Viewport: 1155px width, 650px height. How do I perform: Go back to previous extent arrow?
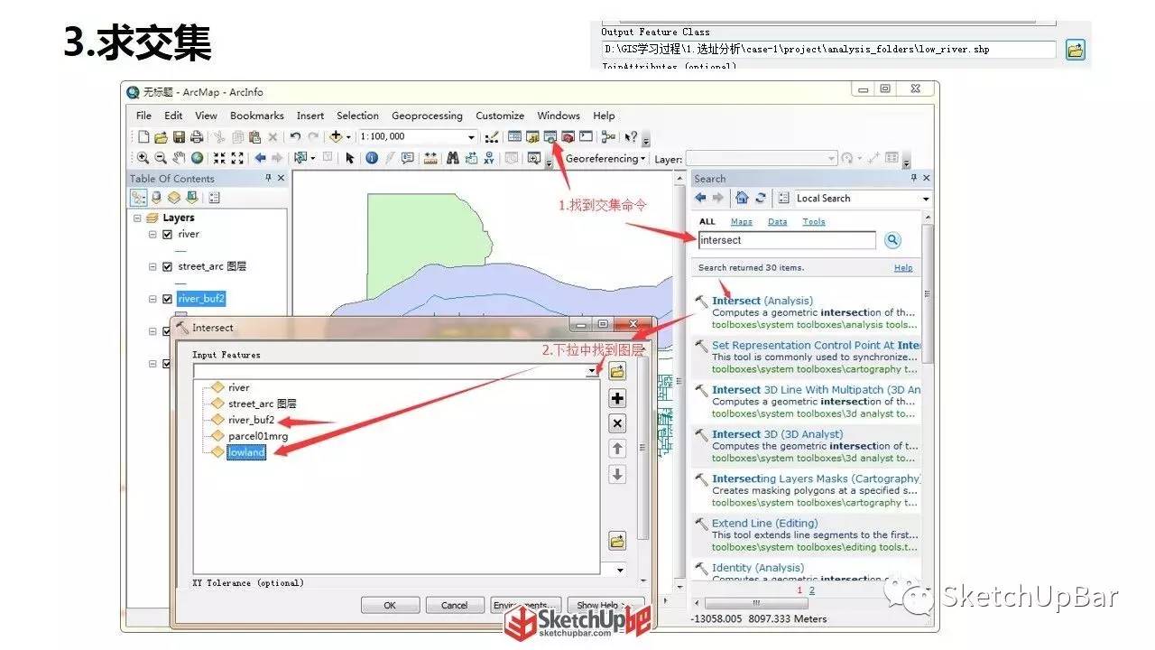pyautogui.click(x=260, y=158)
